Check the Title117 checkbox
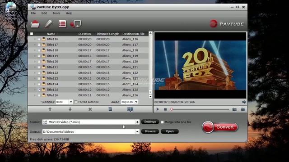 point(39,45)
